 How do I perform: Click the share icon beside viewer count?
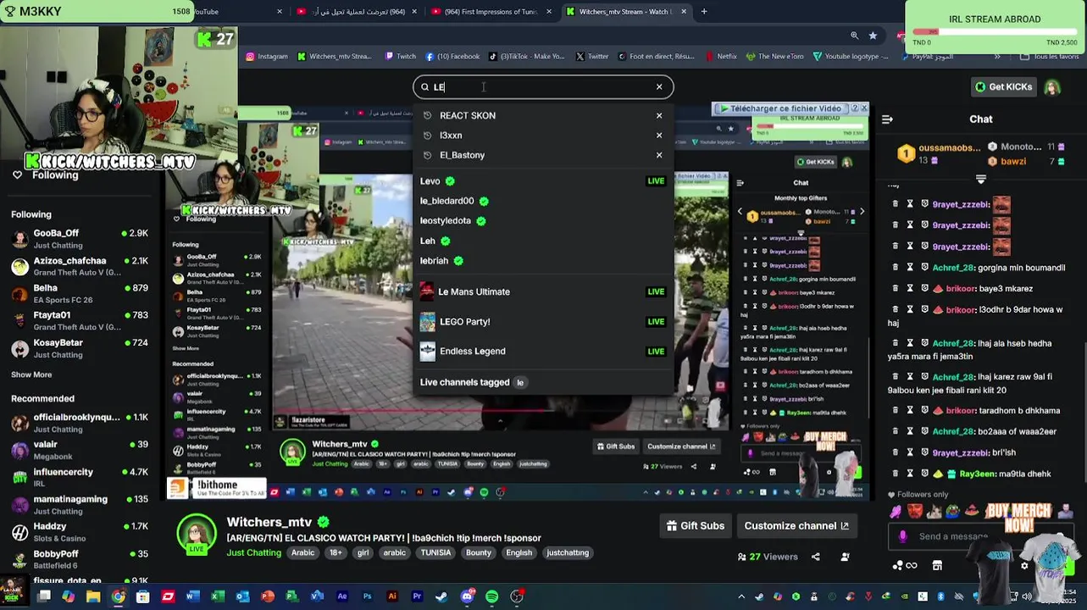(816, 557)
